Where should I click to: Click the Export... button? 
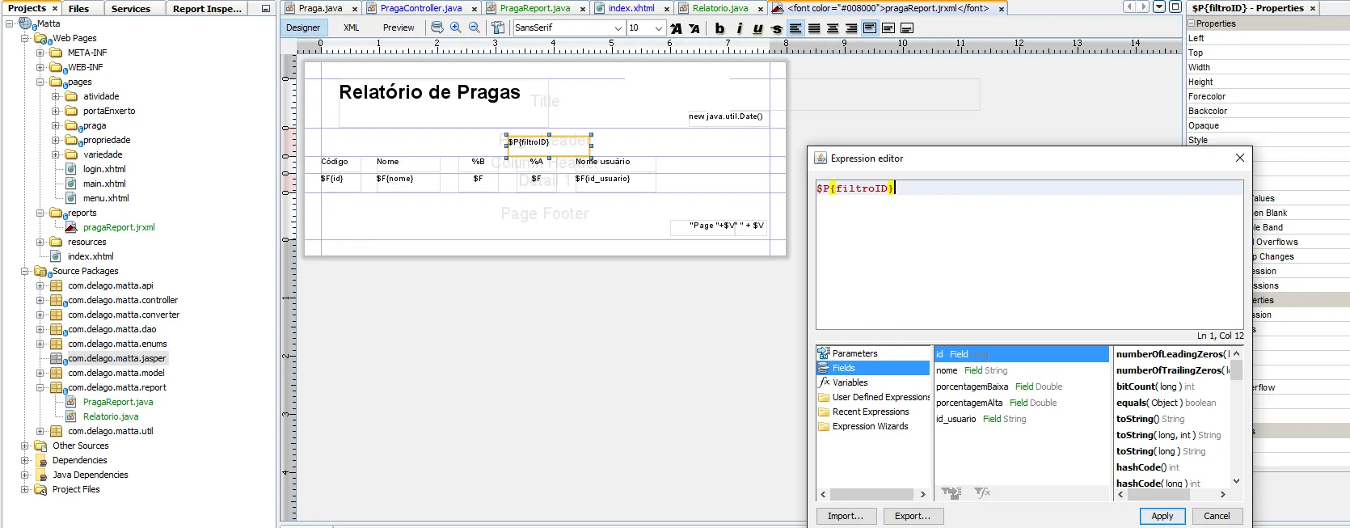tap(912, 516)
